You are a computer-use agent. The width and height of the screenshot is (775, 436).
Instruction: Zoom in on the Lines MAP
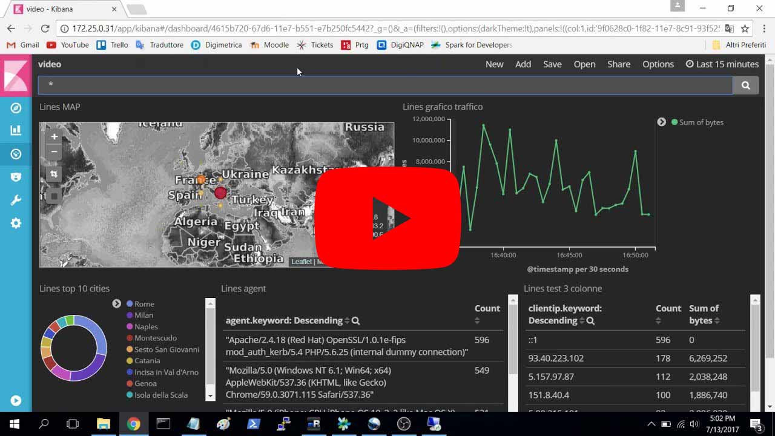[x=54, y=137]
